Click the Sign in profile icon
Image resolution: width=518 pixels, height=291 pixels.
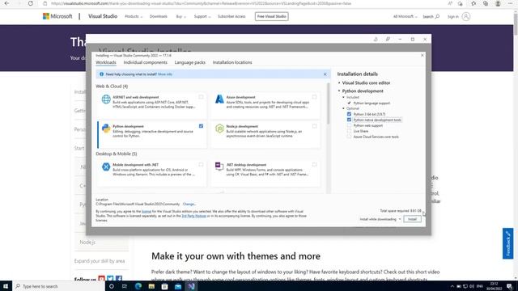(466, 16)
